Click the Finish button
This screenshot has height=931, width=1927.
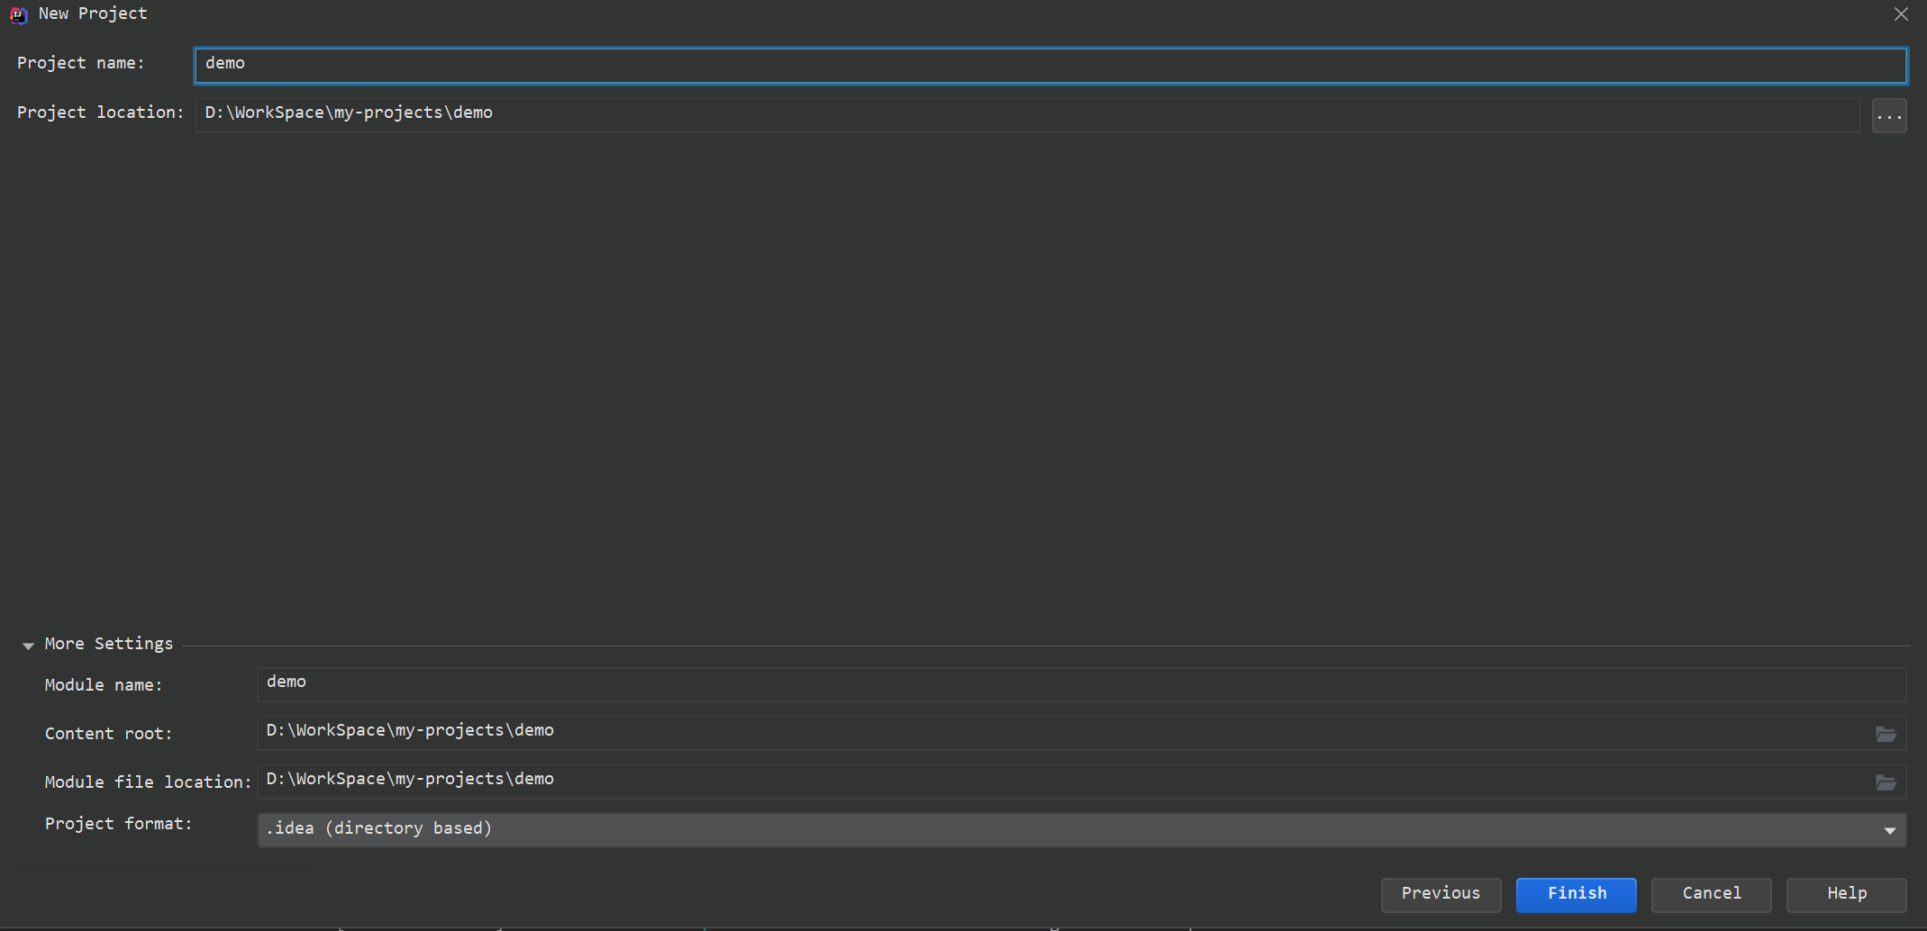pyautogui.click(x=1576, y=894)
